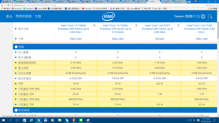Screen dimensions: 219x123
Task: Reload the page with the refresh icon
Action: pos(9,5)
